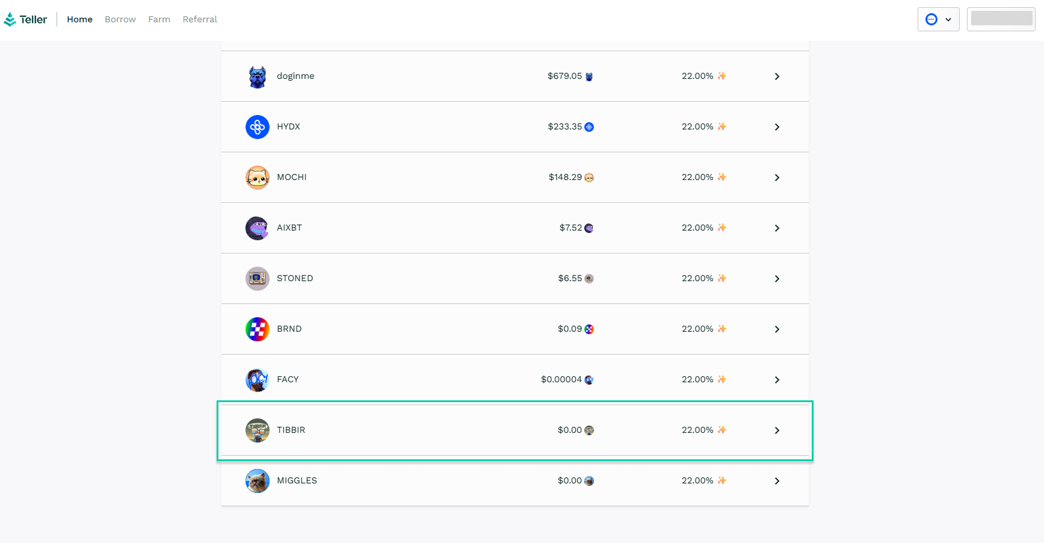This screenshot has height=543, width=1044.
Task: Click the Teller logo
Action: pyautogui.click(x=25, y=19)
